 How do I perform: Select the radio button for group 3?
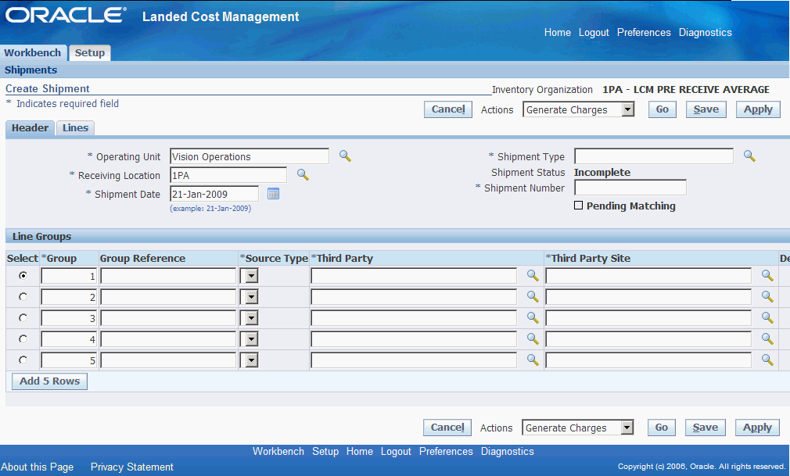23,318
